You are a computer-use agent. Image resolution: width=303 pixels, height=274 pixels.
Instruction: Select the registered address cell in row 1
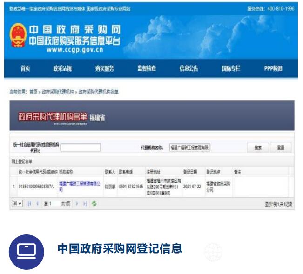point(163,187)
